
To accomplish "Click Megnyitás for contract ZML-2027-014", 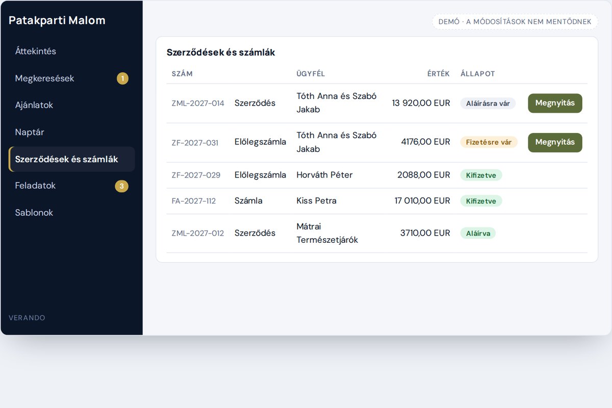I will (x=555, y=103).
